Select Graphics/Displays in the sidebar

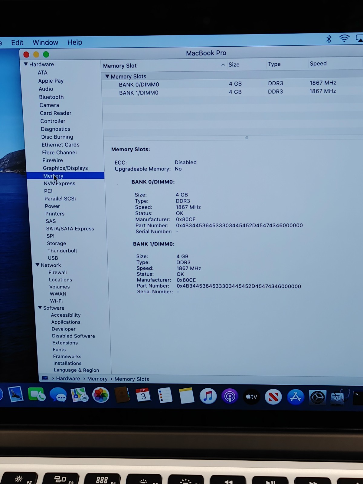click(65, 168)
